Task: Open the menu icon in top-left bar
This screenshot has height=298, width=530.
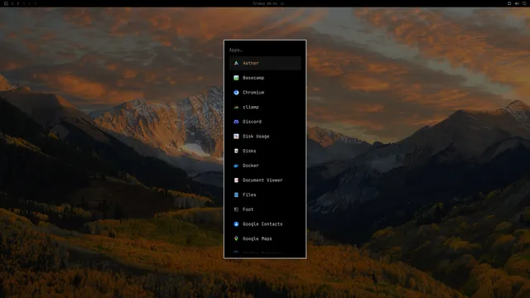Action: click(6, 3)
